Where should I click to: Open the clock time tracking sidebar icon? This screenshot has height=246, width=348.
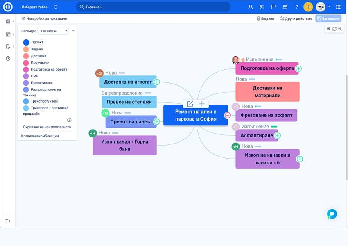click(8, 59)
